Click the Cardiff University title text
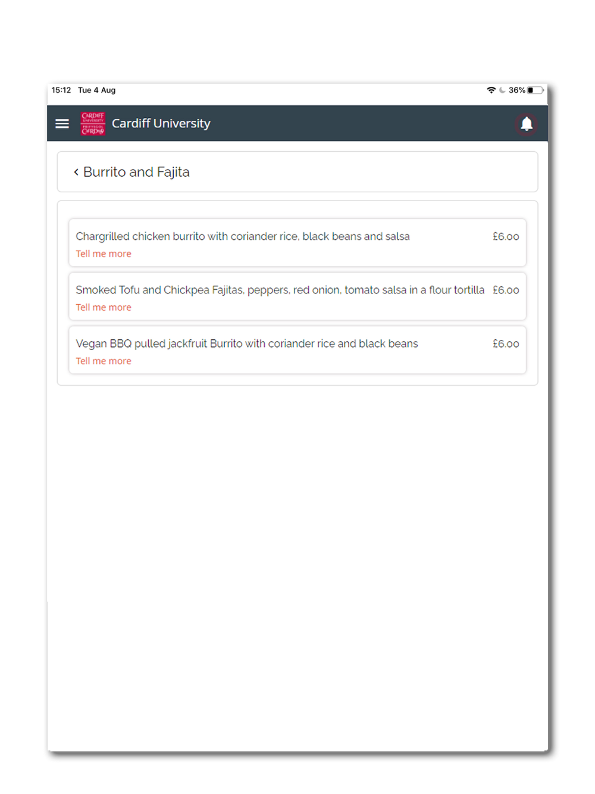The width and height of the screenshot is (595, 794). (161, 123)
